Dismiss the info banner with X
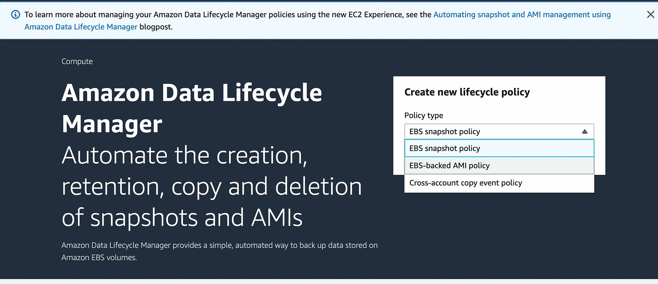Screen dimensions: 658x284 coord(651,14)
